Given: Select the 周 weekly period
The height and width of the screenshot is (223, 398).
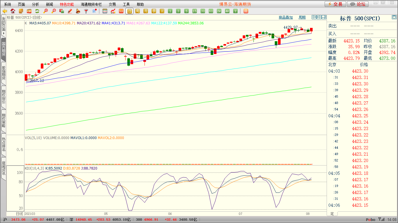Looking at the screenshot, I should point(138,11).
